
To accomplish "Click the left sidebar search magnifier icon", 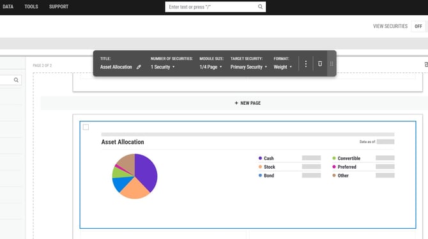I will point(16,80).
